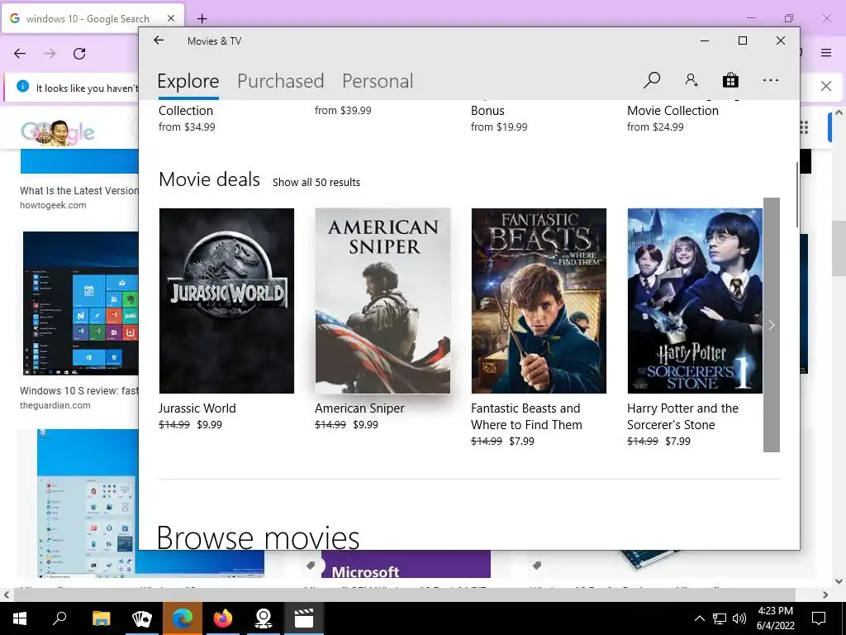
Task: Open a new browser tab with plus
Action: pos(202,19)
